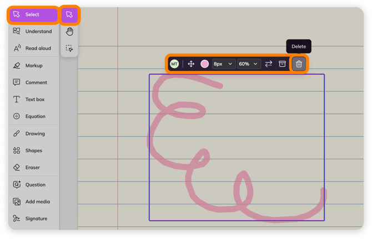This screenshot has width=372, height=239.
Task: Open the Understand tool
Action: (33, 31)
